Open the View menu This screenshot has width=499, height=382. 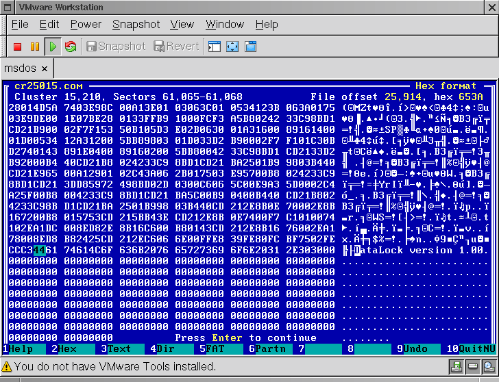(182, 25)
